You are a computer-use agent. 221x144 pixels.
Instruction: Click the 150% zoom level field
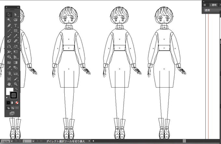pyautogui.click(x=5, y=141)
